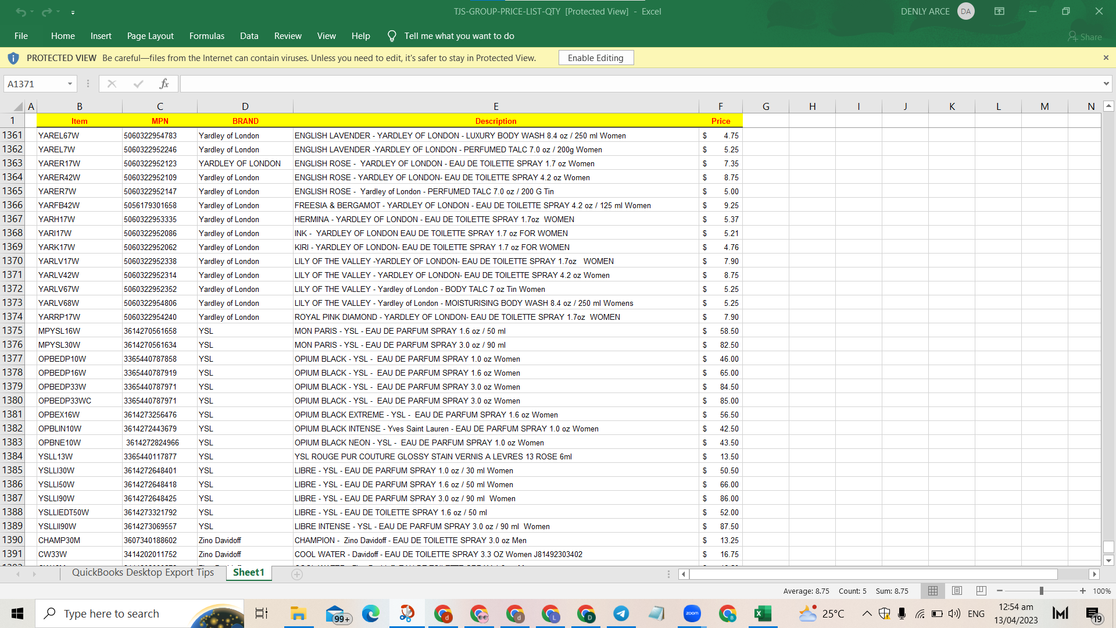Open Zoom from taskbar
The width and height of the screenshot is (1116, 628).
click(x=692, y=613)
